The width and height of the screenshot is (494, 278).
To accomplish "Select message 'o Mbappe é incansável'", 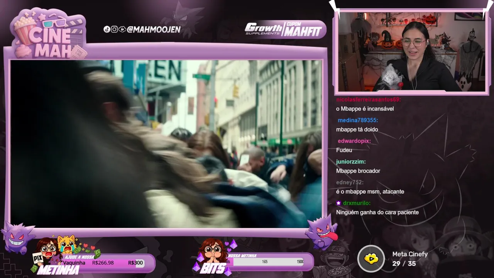I will point(365,109).
